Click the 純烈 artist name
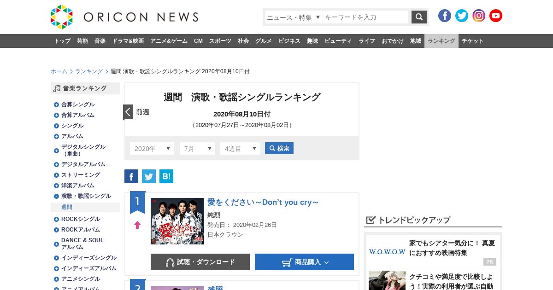 pos(214,215)
